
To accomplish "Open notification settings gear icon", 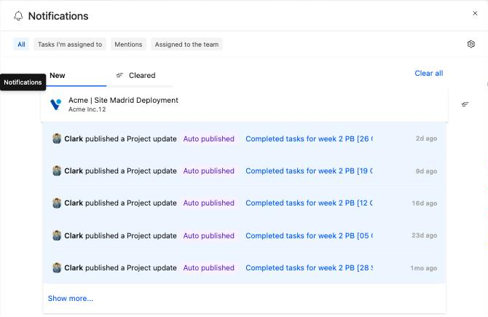I will tap(471, 44).
